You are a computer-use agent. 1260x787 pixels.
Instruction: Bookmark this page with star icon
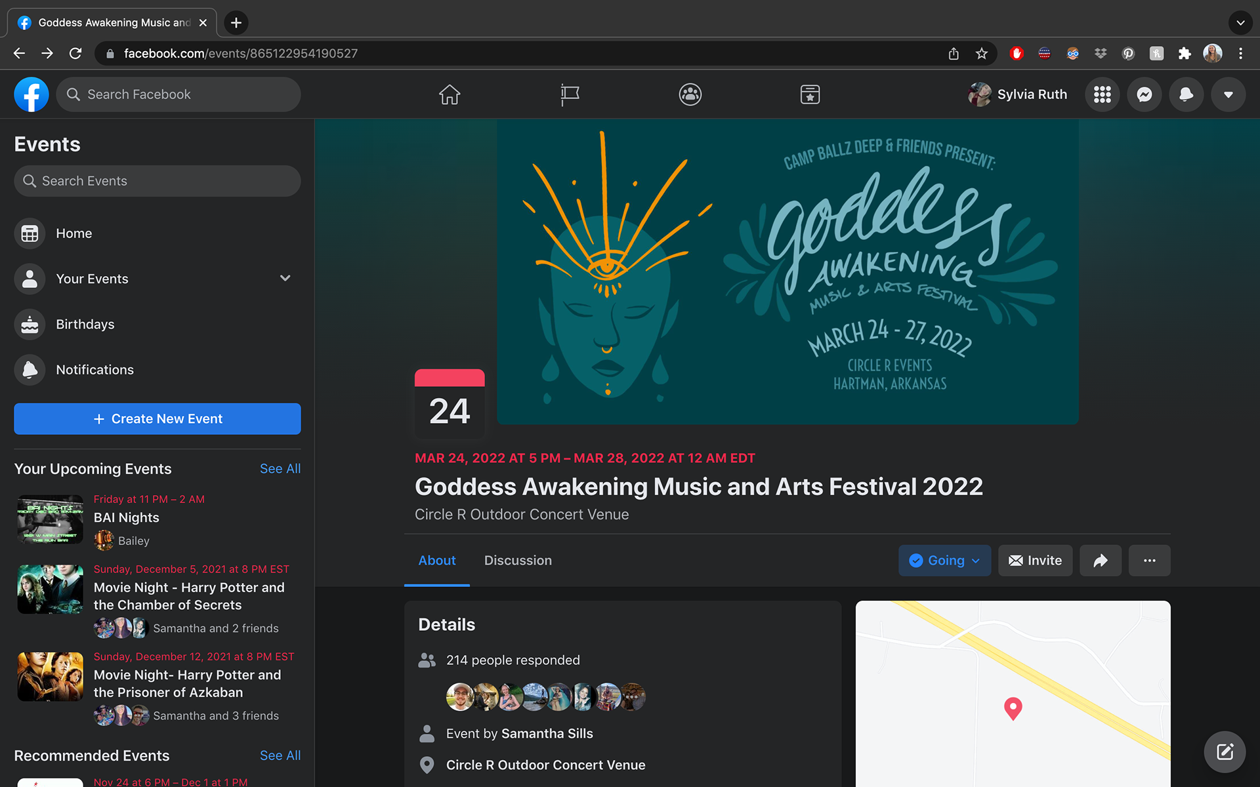click(x=981, y=54)
